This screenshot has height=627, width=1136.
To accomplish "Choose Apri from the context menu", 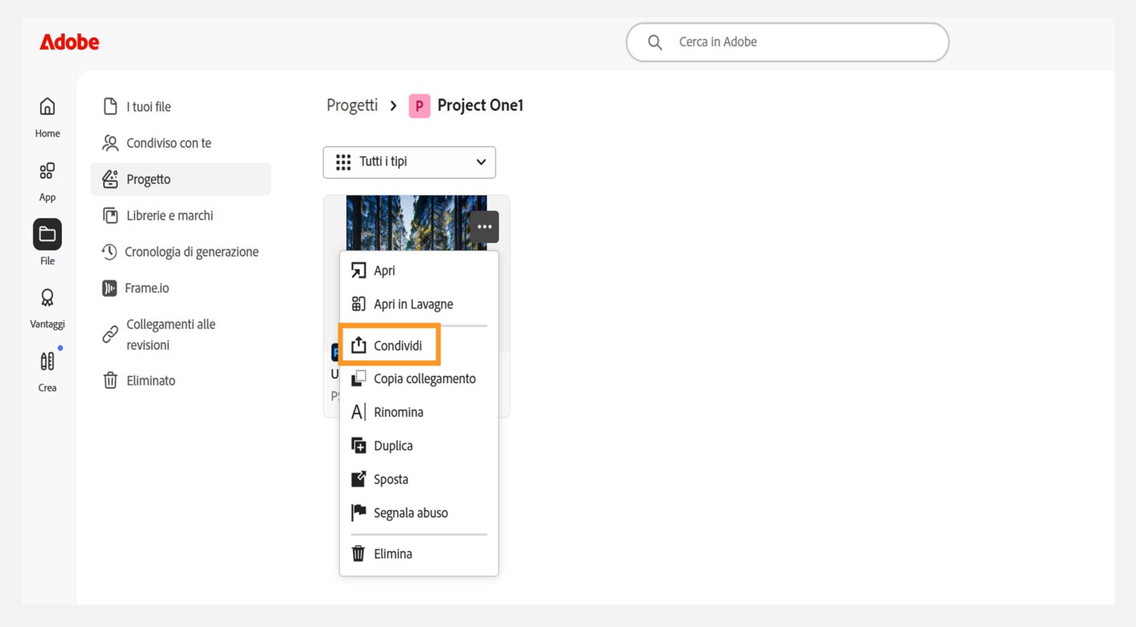I will point(419,271).
